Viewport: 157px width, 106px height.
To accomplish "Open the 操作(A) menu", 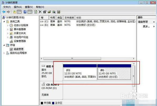I will click(x=18, y=7).
